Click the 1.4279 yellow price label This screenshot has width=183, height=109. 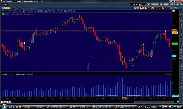pyautogui.click(x=175, y=33)
